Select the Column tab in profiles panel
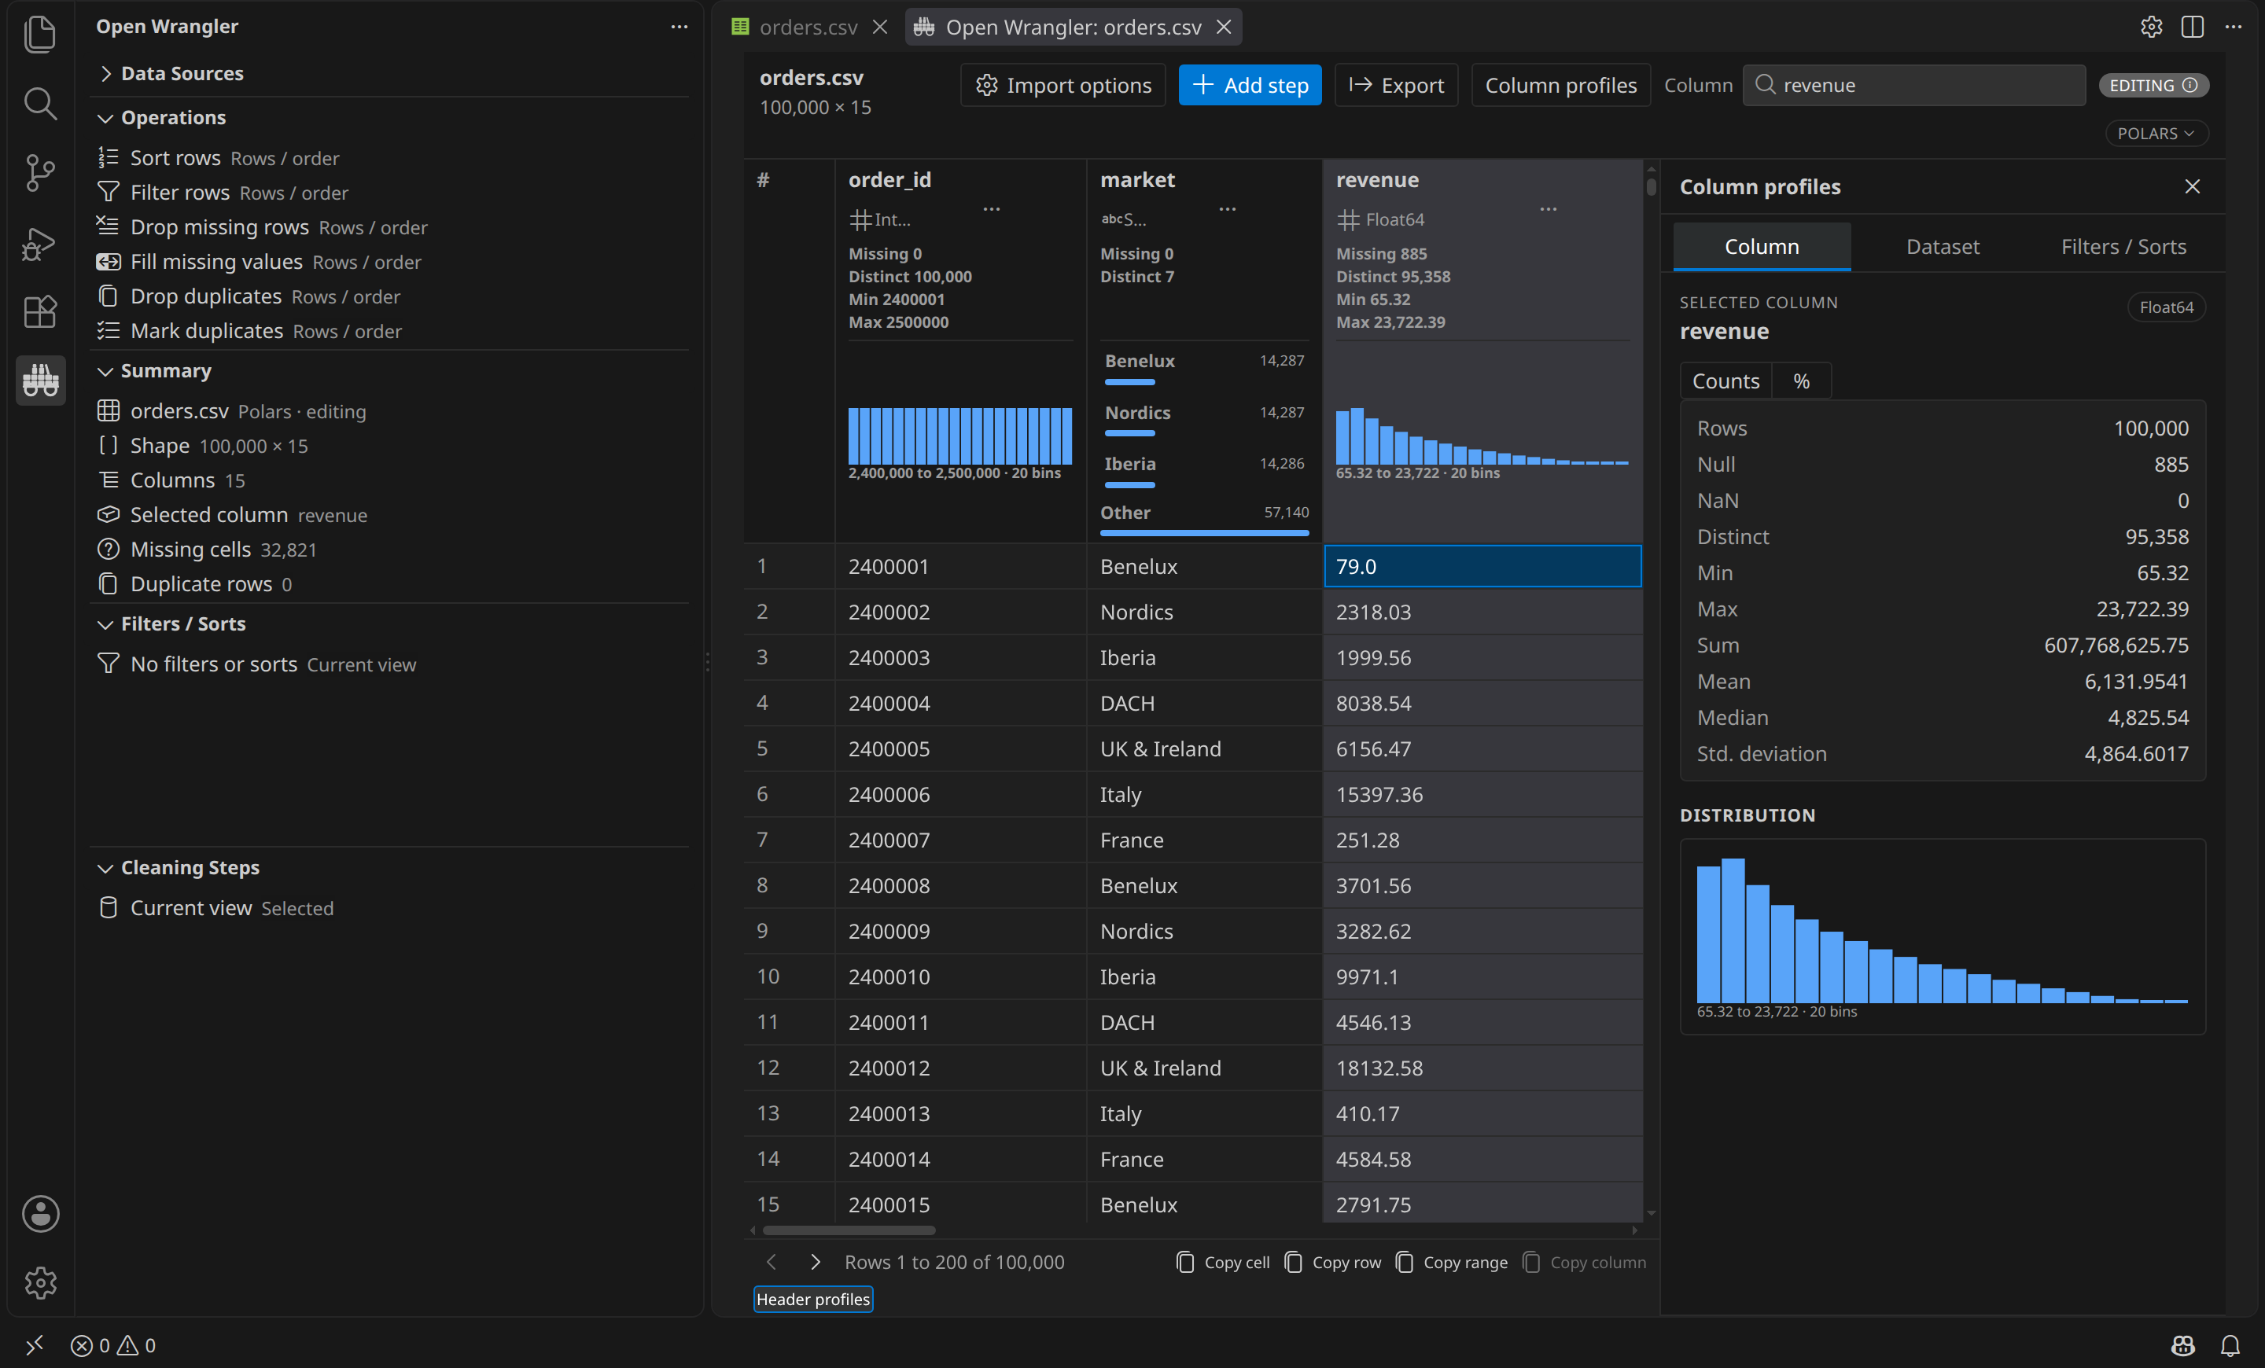 pyautogui.click(x=1761, y=246)
